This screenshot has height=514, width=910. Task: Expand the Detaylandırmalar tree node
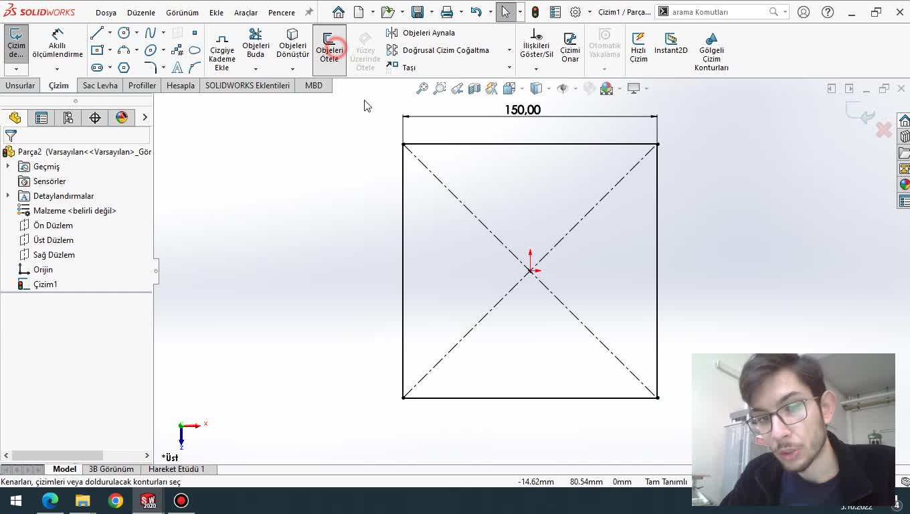[8, 196]
